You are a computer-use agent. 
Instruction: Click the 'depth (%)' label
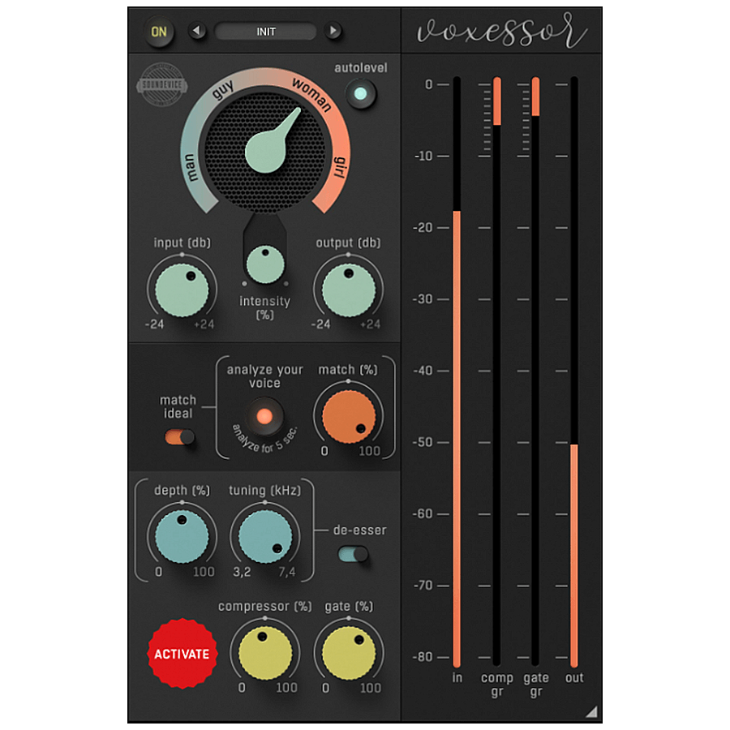tap(182, 491)
